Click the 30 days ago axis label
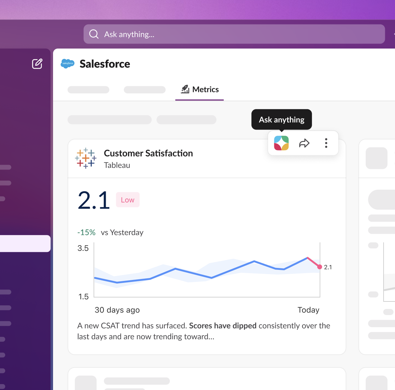The height and width of the screenshot is (390, 395). point(117,310)
